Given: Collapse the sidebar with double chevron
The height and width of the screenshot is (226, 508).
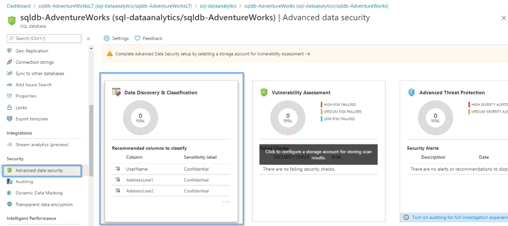Looking at the screenshot, I should click(x=88, y=39).
